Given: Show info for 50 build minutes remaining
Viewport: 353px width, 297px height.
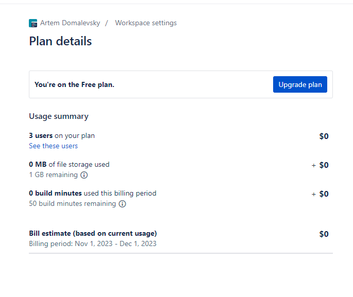Looking at the screenshot, I should [x=122, y=204].
